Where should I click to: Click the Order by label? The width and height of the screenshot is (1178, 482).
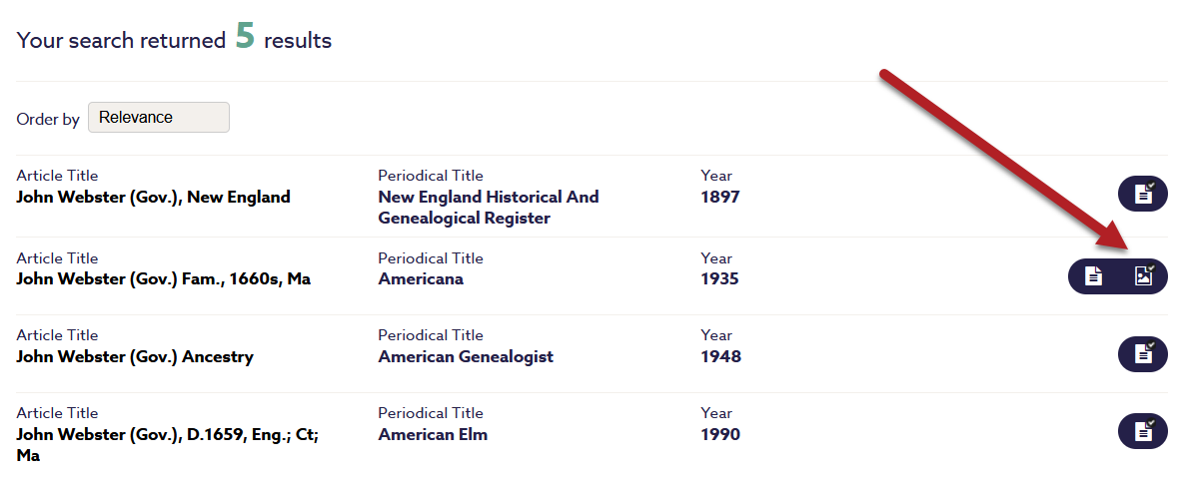(48, 120)
